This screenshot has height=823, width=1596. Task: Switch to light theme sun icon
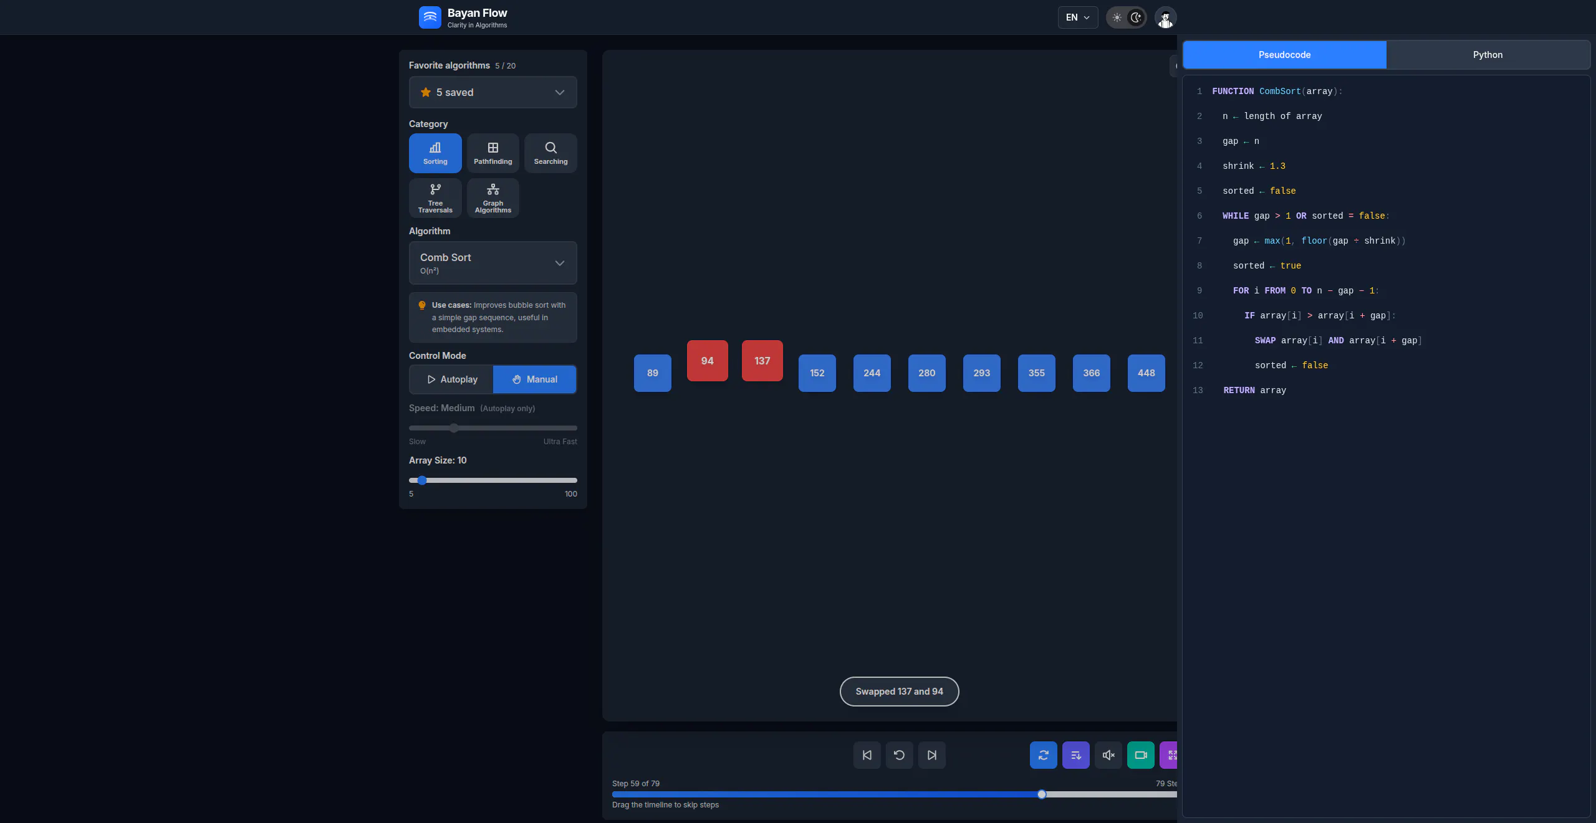point(1117,17)
